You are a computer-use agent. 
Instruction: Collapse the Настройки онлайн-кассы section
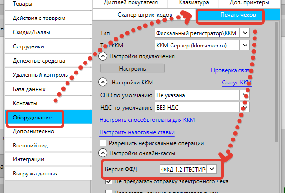(103, 153)
